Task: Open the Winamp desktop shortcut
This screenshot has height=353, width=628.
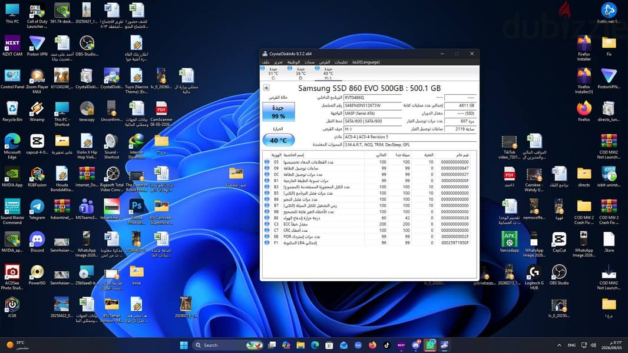Action: (37, 111)
